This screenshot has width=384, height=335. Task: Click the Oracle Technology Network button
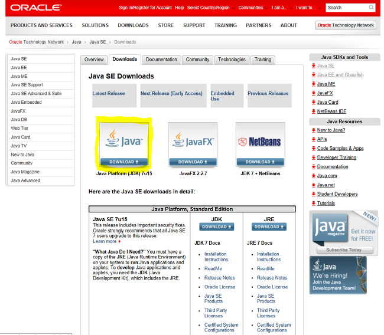pyautogui.click(x=346, y=25)
